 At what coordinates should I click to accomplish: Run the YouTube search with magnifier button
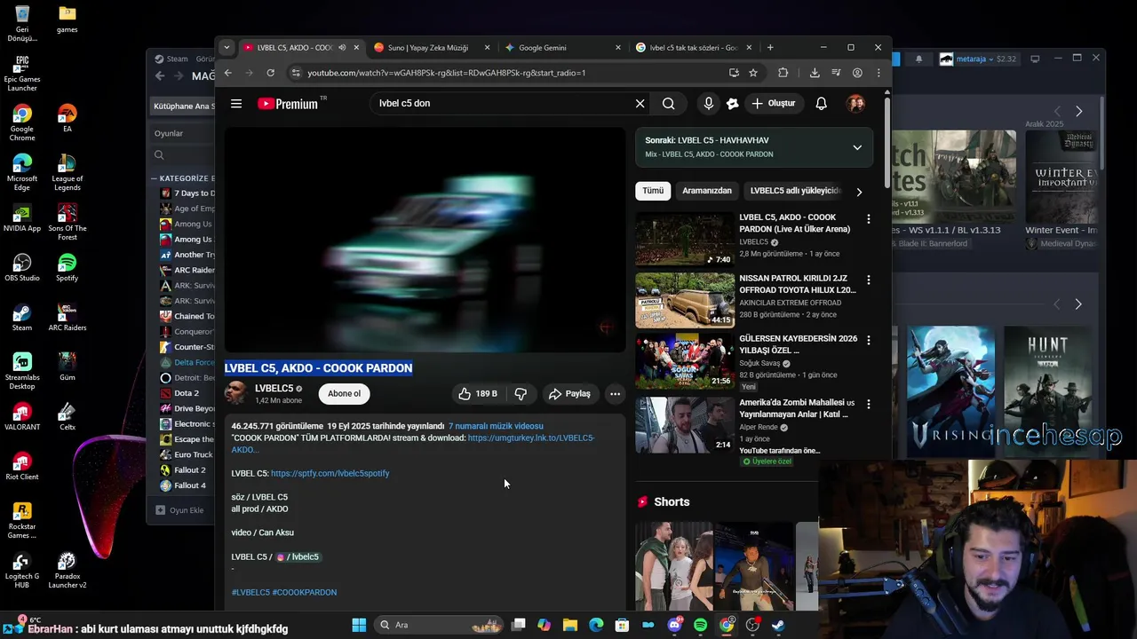(668, 104)
